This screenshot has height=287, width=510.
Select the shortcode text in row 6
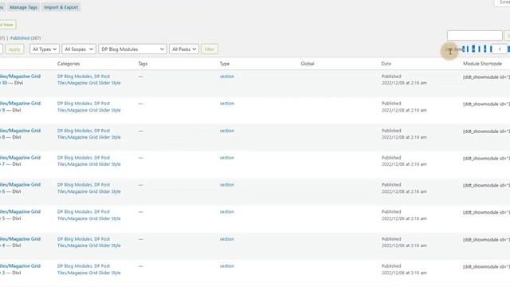point(486,186)
